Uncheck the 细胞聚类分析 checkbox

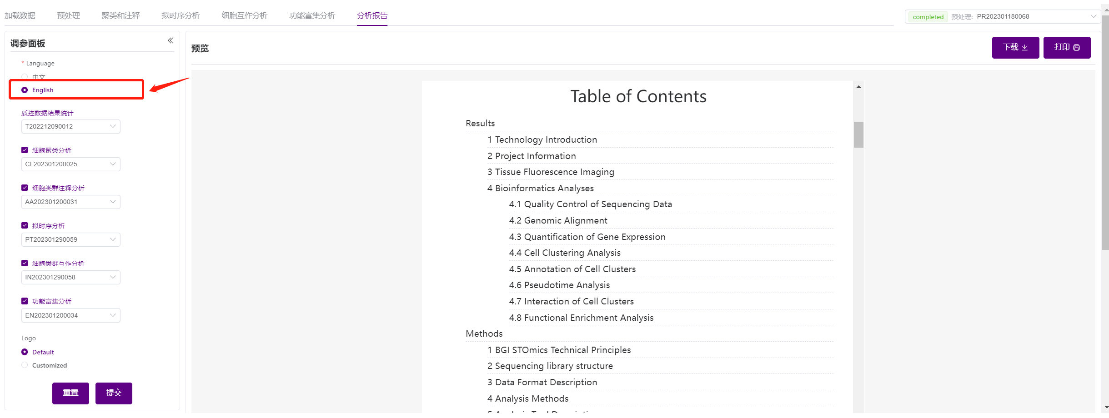click(25, 150)
